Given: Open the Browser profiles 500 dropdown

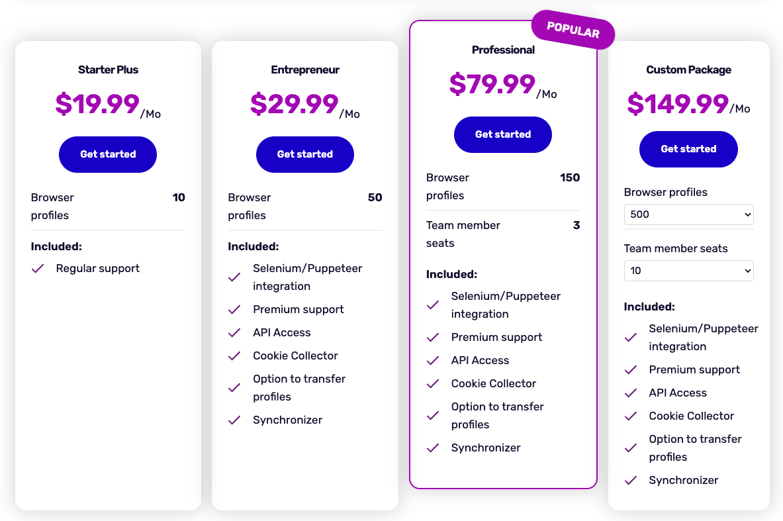Looking at the screenshot, I should click(x=688, y=214).
